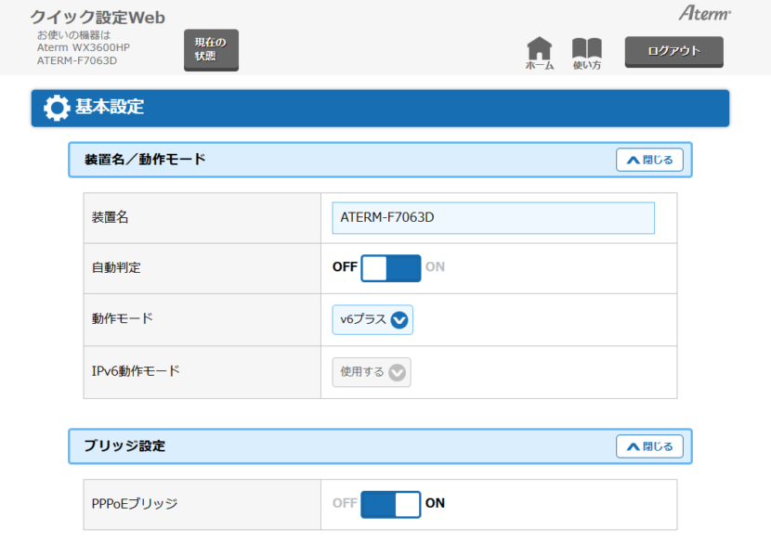The width and height of the screenshot is (771, 555).
Task: Click the OFF label beside 自動判定
Action: tap(345, 267)
